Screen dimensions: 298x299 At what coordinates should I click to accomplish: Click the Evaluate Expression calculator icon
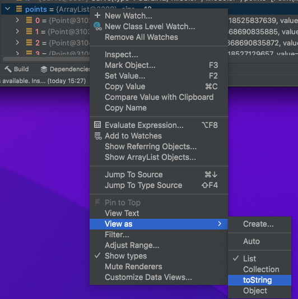pyautogui.click(x=97, y=125)
